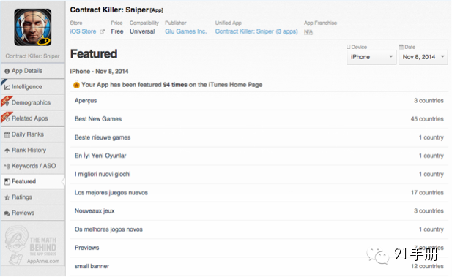Open the Device dropdown showing iPhone
The height and width of the screenshot is (277, 452).
(x=371, y=57)
